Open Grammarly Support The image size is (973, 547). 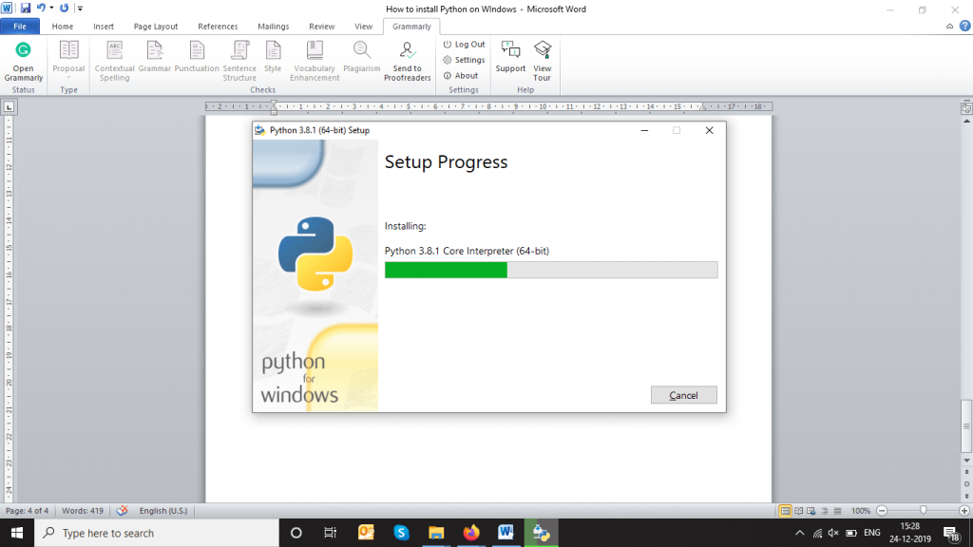coord(510,57)
